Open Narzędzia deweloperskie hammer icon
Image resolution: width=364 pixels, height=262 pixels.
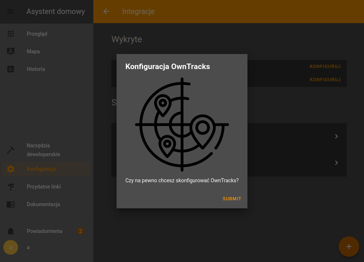click(11, 150)
